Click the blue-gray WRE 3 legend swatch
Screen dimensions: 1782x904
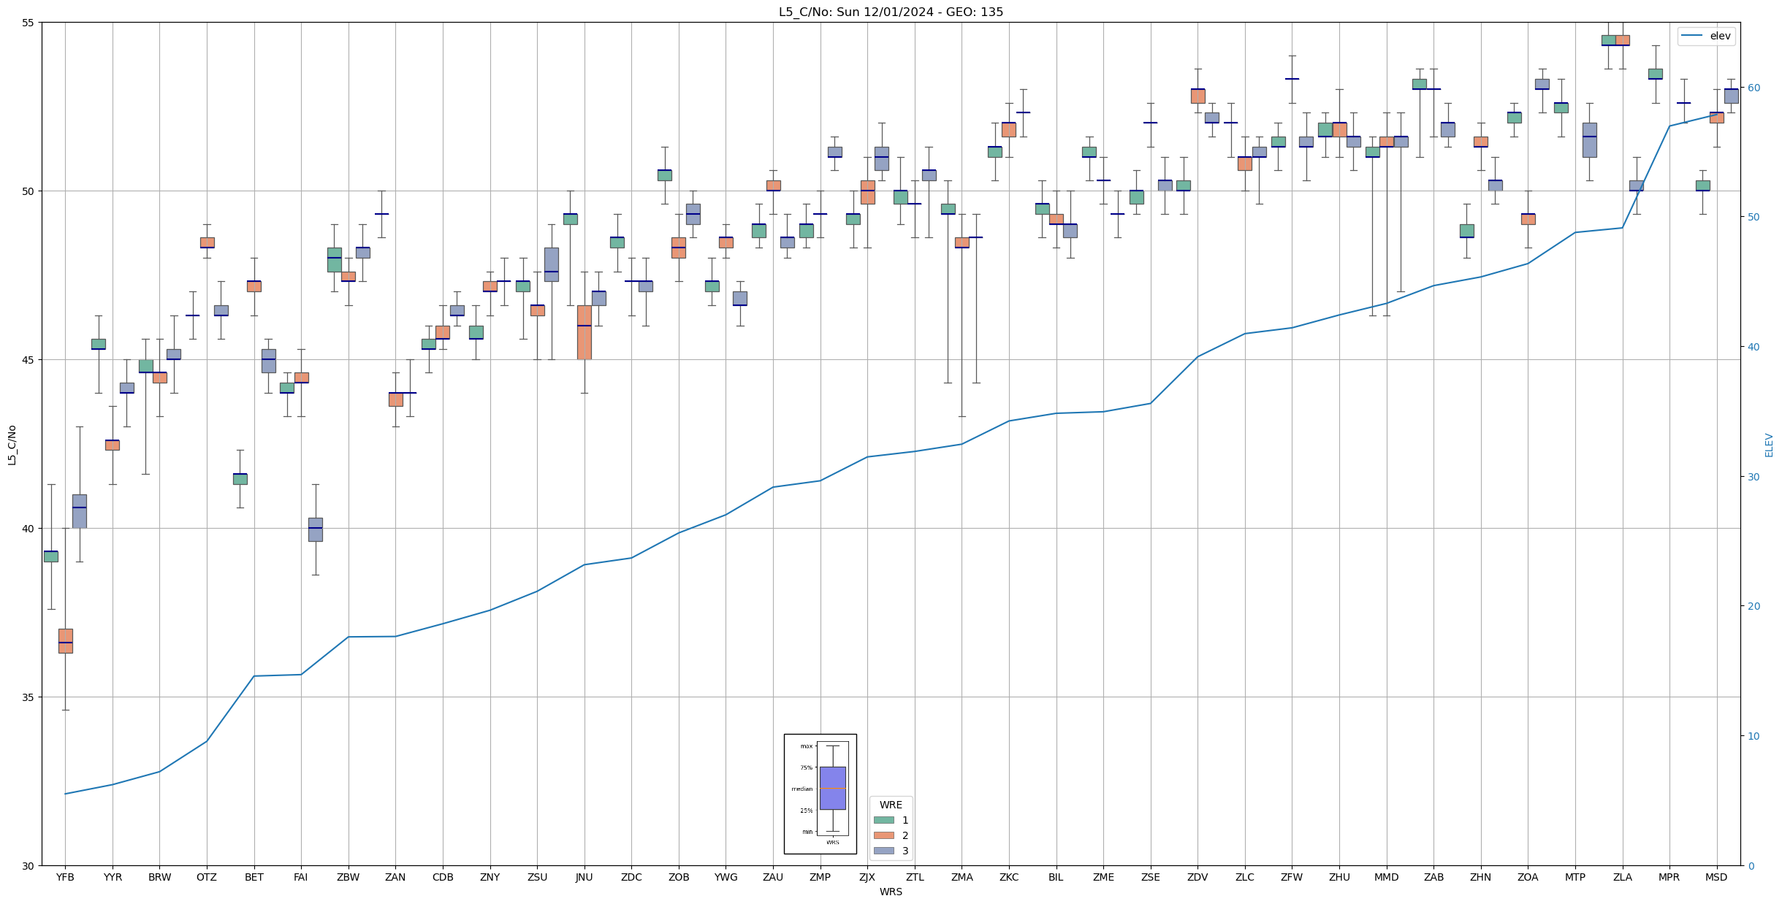coord(883,851)
